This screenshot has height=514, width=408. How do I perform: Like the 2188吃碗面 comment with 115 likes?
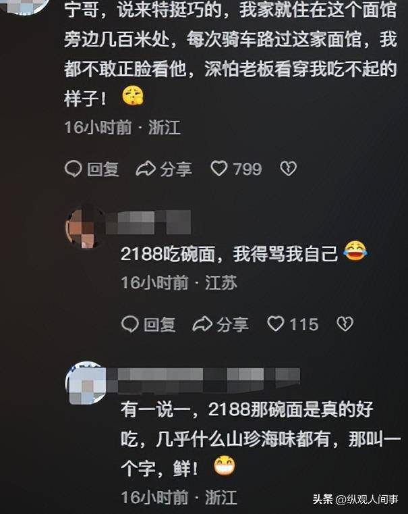click(276, 324)
